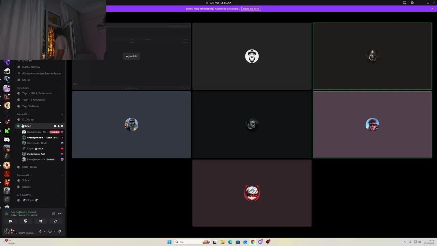Screen dimensions: 437x246
Task: Toggle noise suppression icon
Action: tap(54, 214)
